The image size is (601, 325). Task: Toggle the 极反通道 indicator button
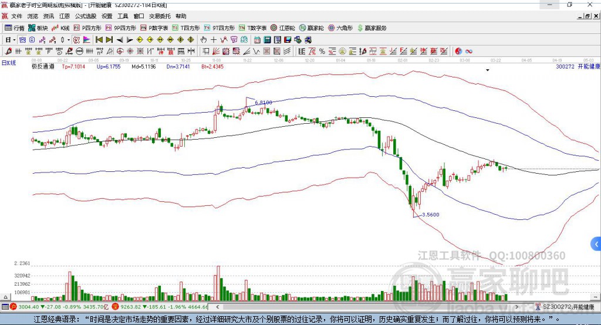(43, 67)
